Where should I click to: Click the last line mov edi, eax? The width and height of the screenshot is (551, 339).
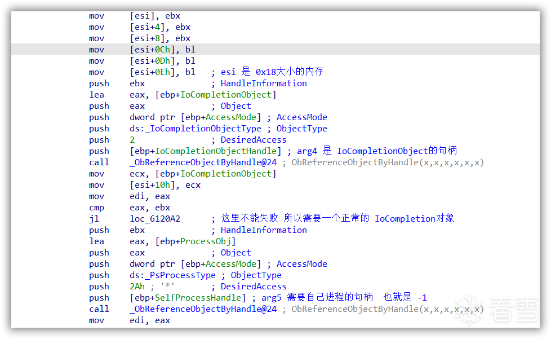click(x=130, y=320)
